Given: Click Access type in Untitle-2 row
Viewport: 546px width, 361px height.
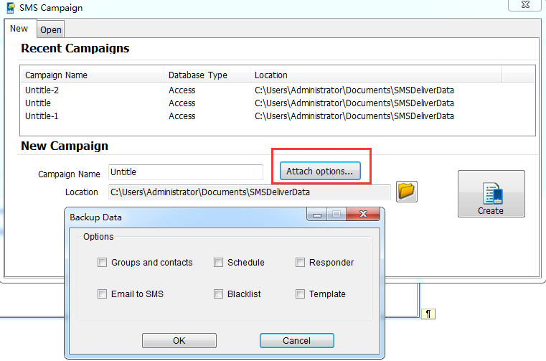Looking at the screenshot, I should (182, 90).
